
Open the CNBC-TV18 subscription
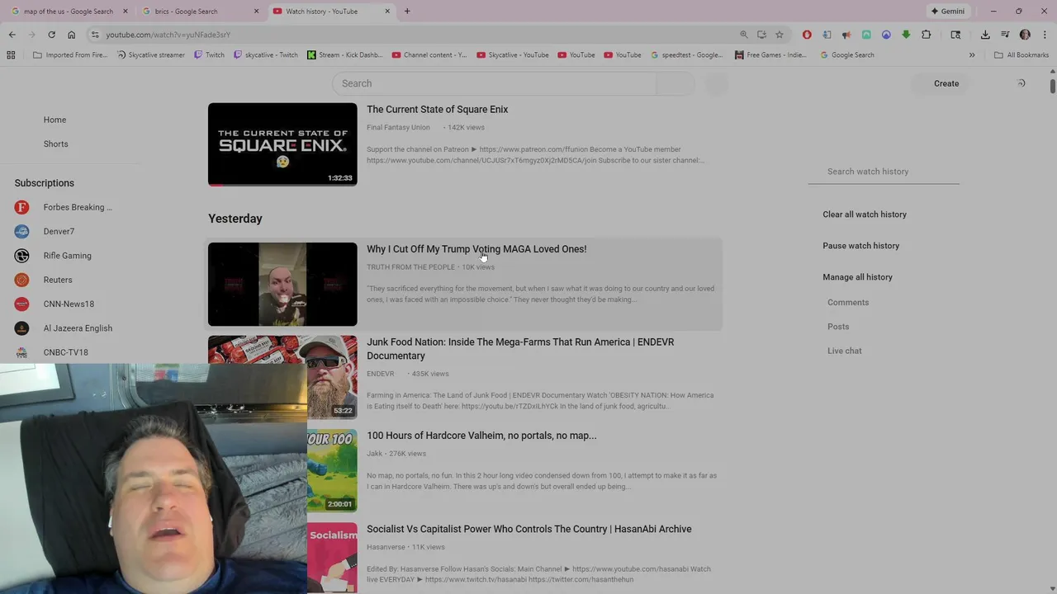65,352
